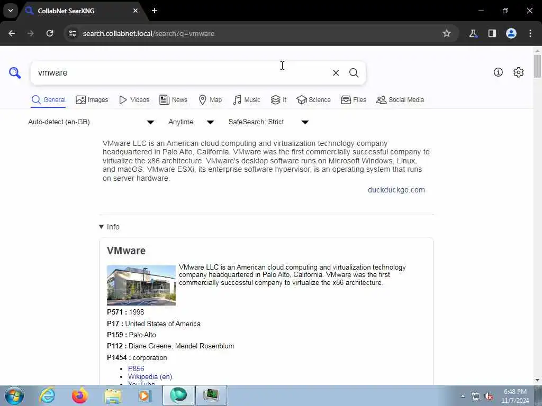Click the SearXNG magnifier logo
Screen dimensions: 542x406
(15, 73)
